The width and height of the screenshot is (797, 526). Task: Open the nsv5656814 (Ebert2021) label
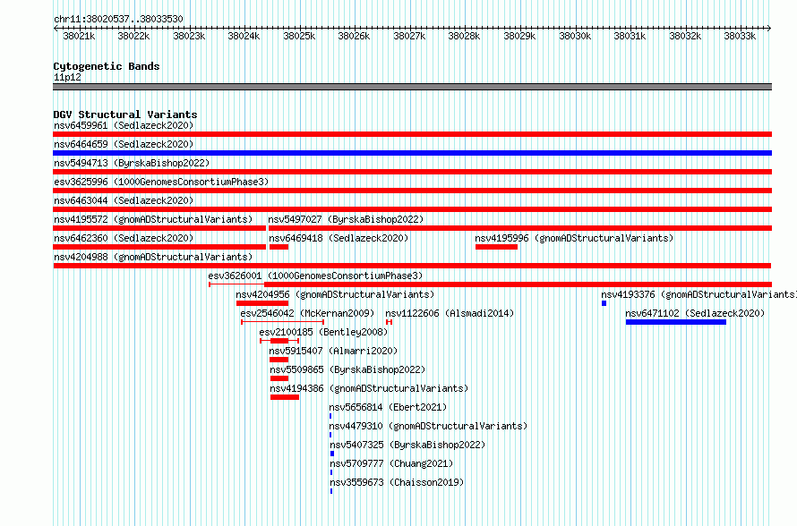[x=388, y=407]
